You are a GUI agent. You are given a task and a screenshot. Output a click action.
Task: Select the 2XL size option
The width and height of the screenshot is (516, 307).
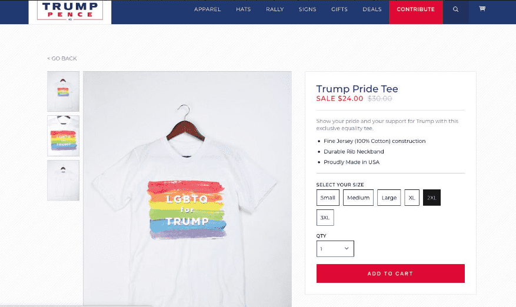432,198
